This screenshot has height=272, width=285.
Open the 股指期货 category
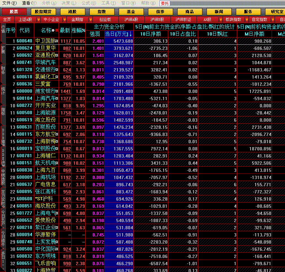click(x=43, y=12)
